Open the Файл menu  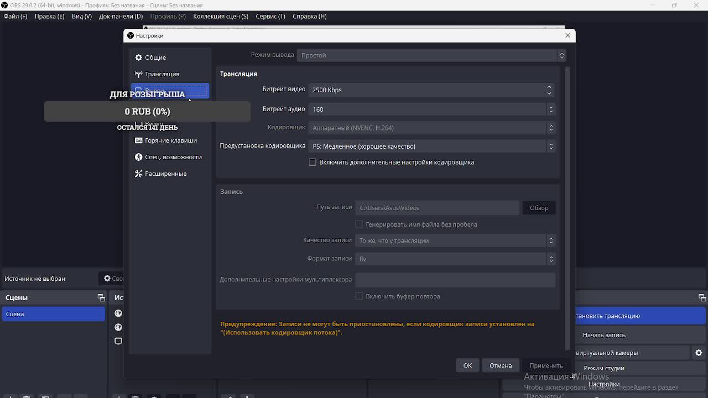tap(15, 16)
